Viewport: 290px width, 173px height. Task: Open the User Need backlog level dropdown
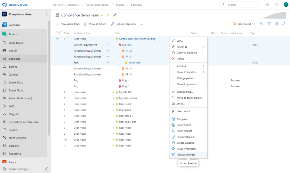click(x=244, y=24)
